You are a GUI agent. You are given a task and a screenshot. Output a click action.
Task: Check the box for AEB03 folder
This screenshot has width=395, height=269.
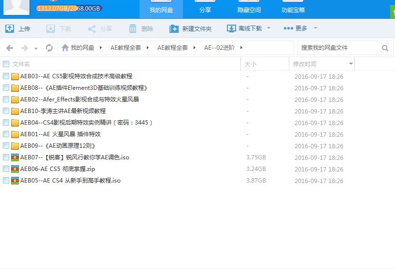6,76
